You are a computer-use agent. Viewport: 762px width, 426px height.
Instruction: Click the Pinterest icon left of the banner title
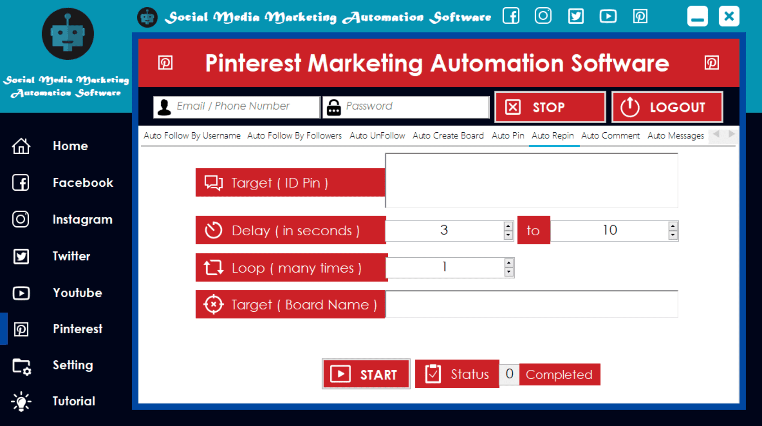tap(165, 63)
